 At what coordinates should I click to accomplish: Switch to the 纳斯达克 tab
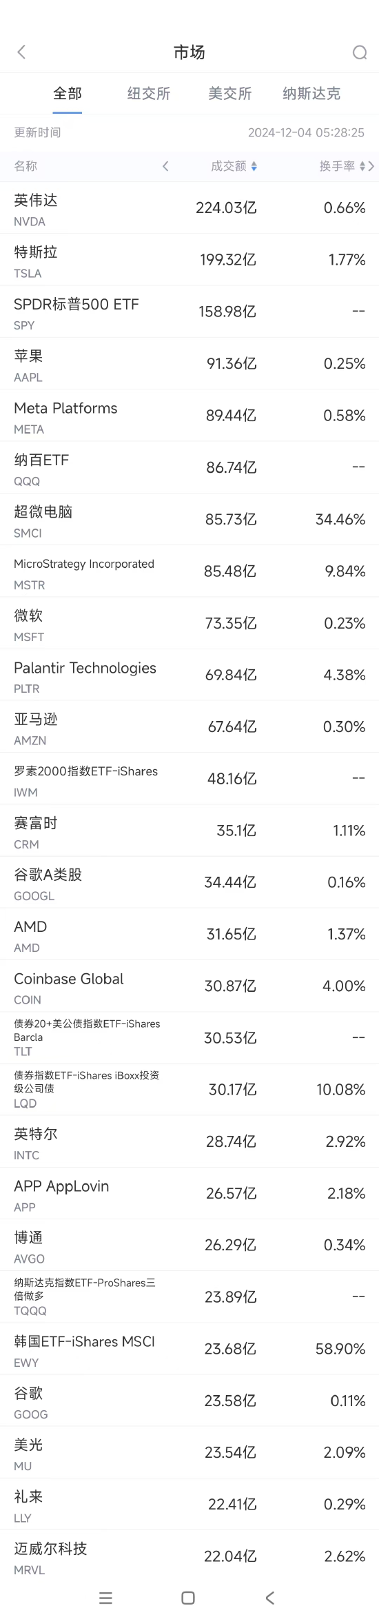311,94
